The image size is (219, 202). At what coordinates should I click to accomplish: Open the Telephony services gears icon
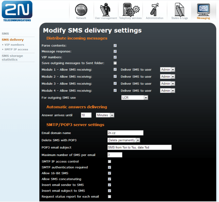pyautogui.click(x=131, y=9)
